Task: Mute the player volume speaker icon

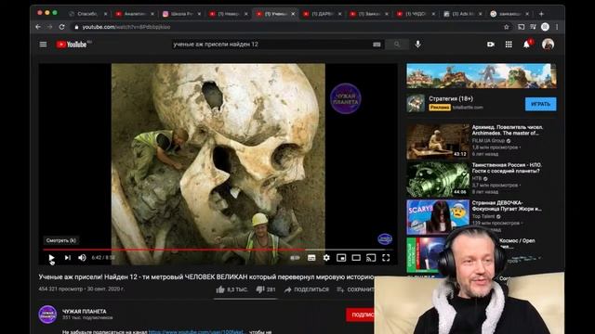Action: point(82,258)
